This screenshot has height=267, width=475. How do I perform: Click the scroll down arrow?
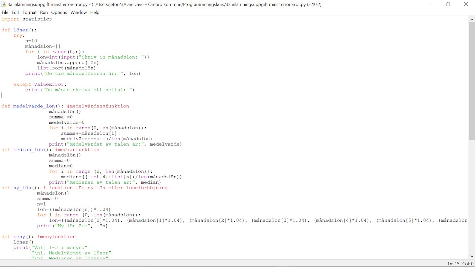pyautogui.click(x=472, y=256)
